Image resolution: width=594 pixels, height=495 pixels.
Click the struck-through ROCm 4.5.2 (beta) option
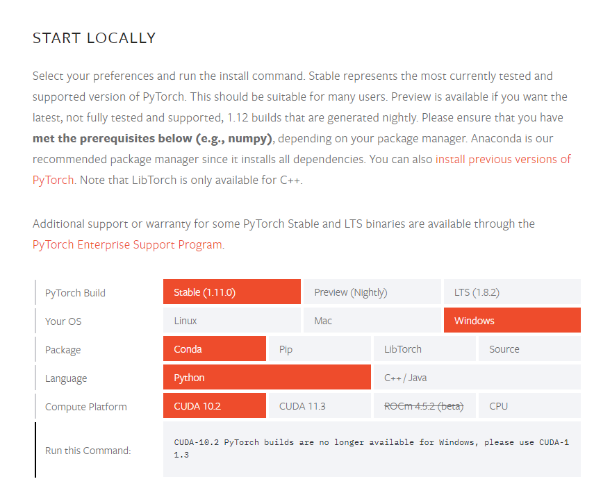pos(424,405)
